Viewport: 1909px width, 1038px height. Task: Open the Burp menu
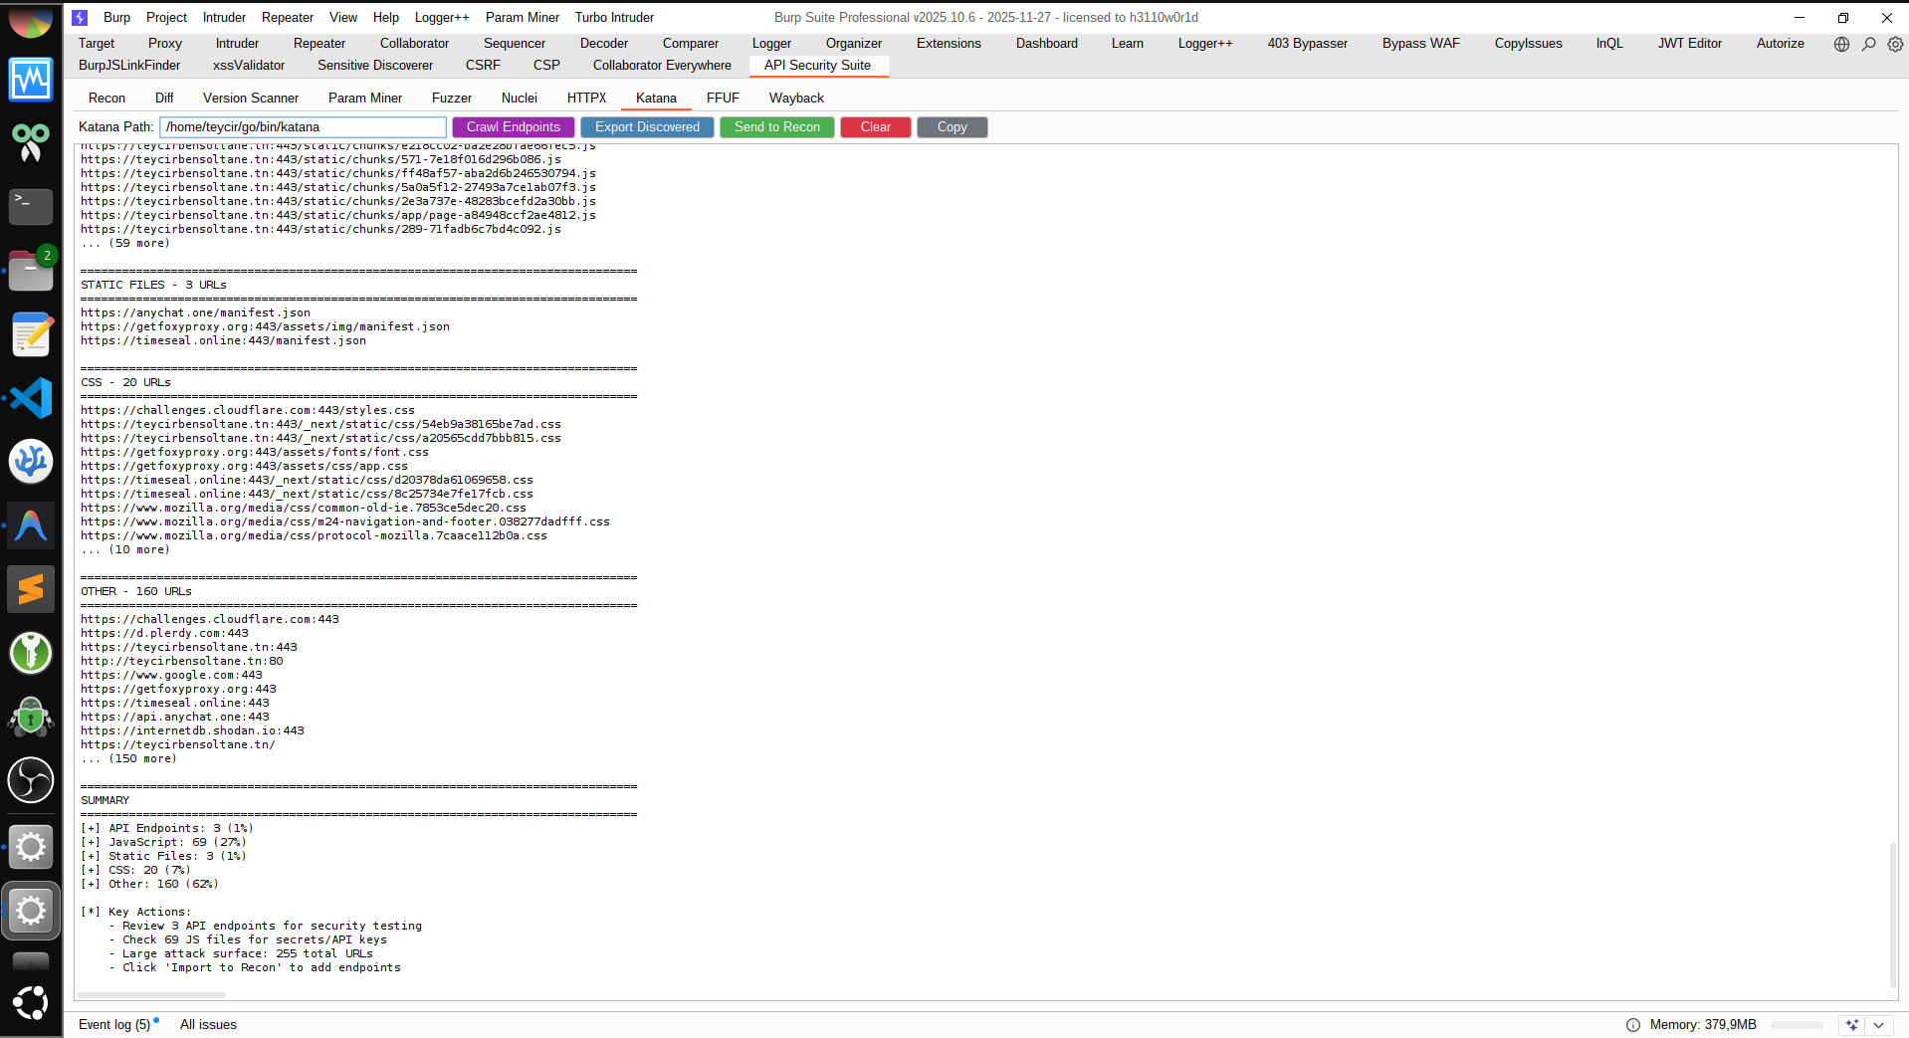(x=116, y=18)
